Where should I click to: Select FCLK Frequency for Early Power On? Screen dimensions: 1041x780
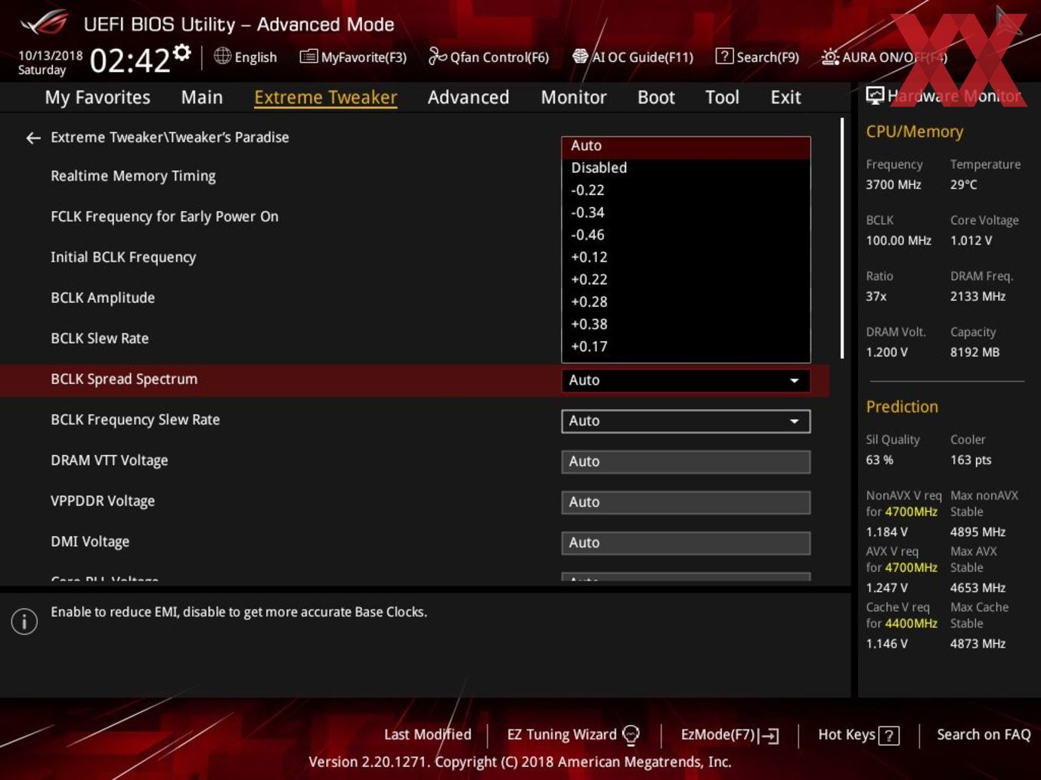coord(165,216)
